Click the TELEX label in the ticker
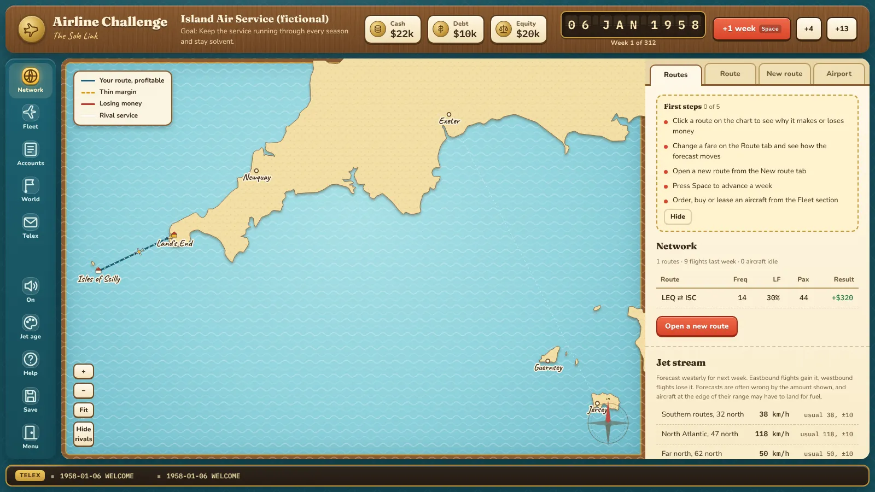 [30, 476]
